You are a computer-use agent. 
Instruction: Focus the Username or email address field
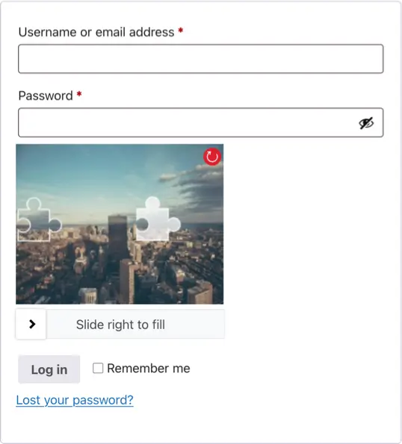pos(201,59)
